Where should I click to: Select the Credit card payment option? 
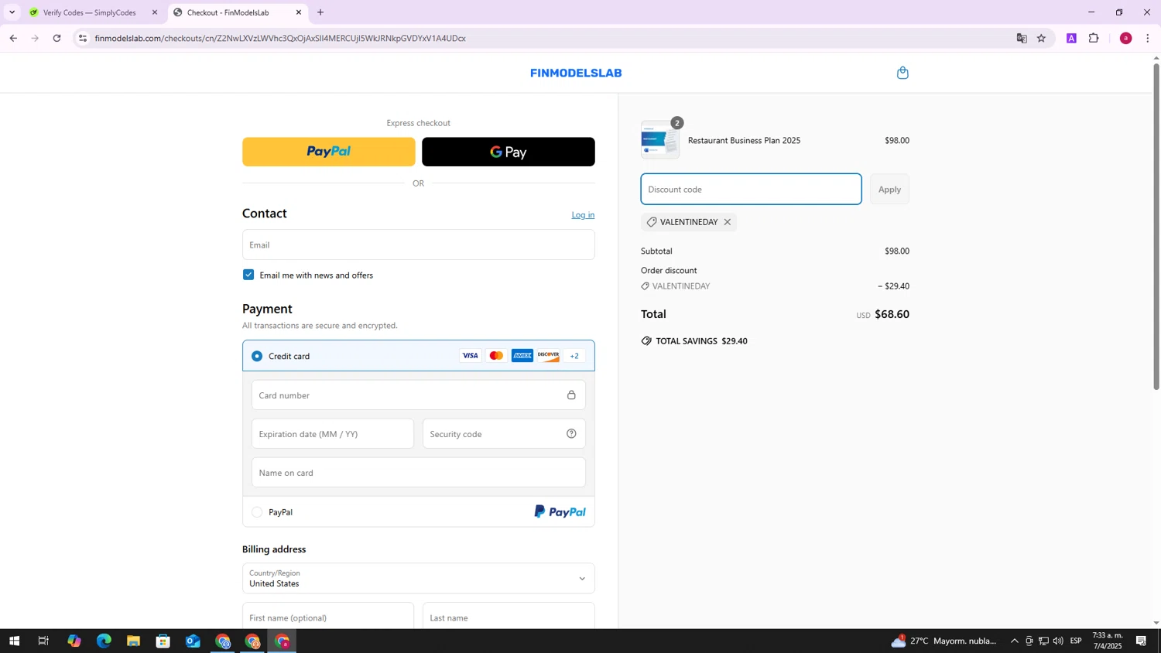click(257, 356)
